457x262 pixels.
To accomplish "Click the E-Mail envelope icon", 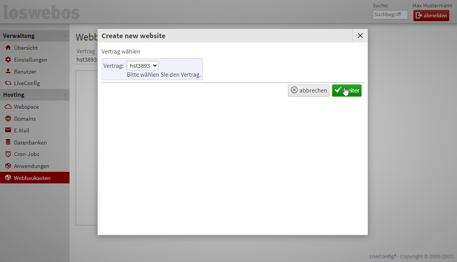I will click(8, 130).
